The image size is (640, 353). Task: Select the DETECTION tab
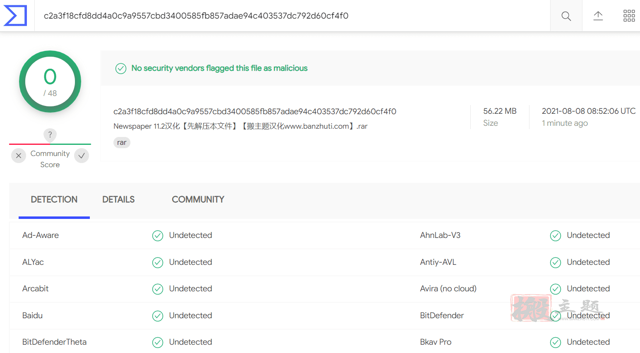[x=54, y=199]
